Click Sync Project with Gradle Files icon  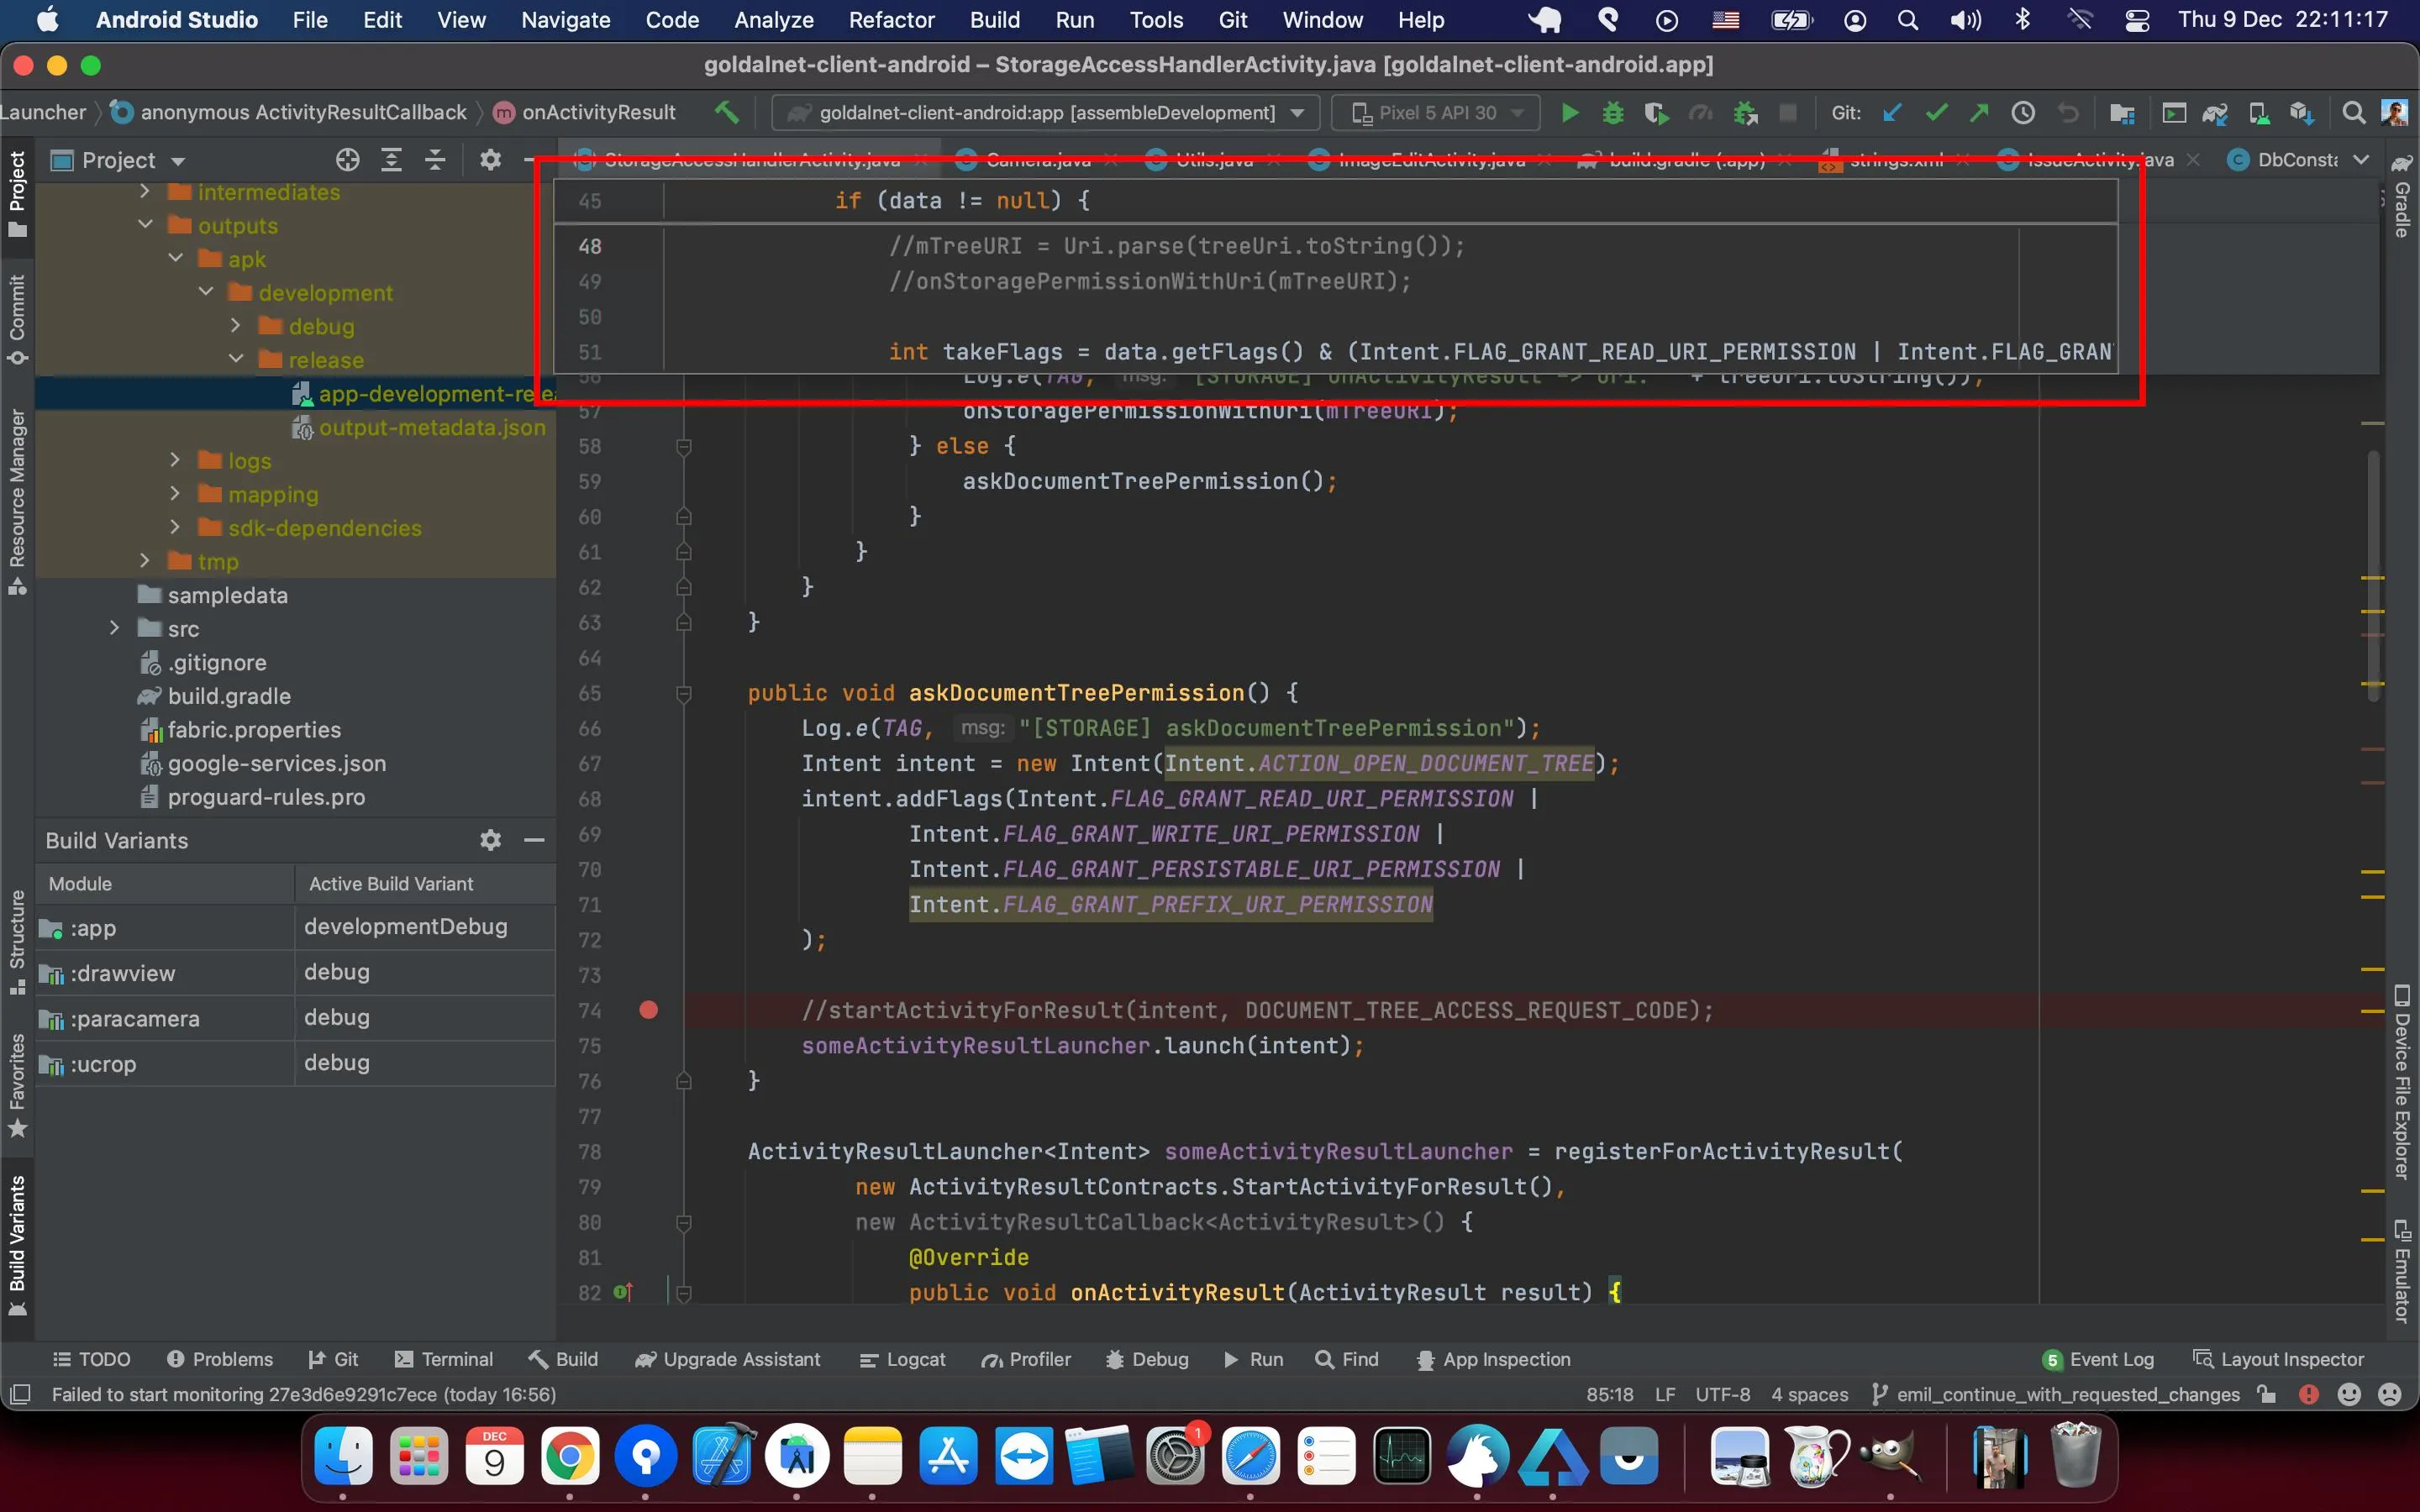pyautogui.click(x=2214, y=113)
